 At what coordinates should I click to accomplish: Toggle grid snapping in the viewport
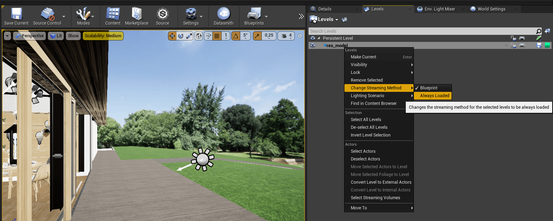(x=217, y=36)
